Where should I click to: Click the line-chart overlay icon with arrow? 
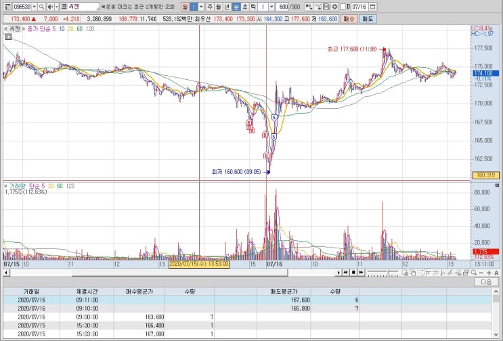tap(318, 7)
